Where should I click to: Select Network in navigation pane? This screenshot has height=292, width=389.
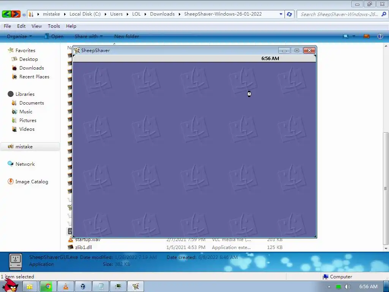[x=25, y=164]
